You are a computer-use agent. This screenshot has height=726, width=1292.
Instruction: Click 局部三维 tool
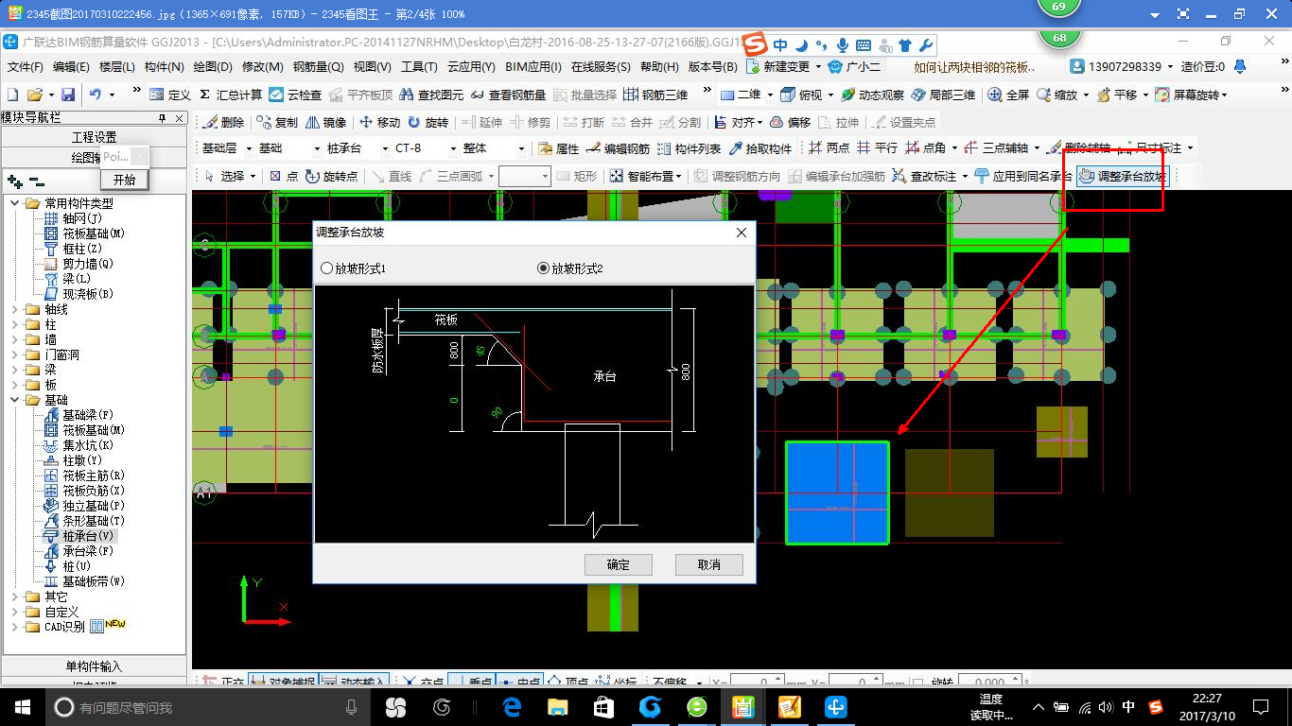[x=943, y=95]
